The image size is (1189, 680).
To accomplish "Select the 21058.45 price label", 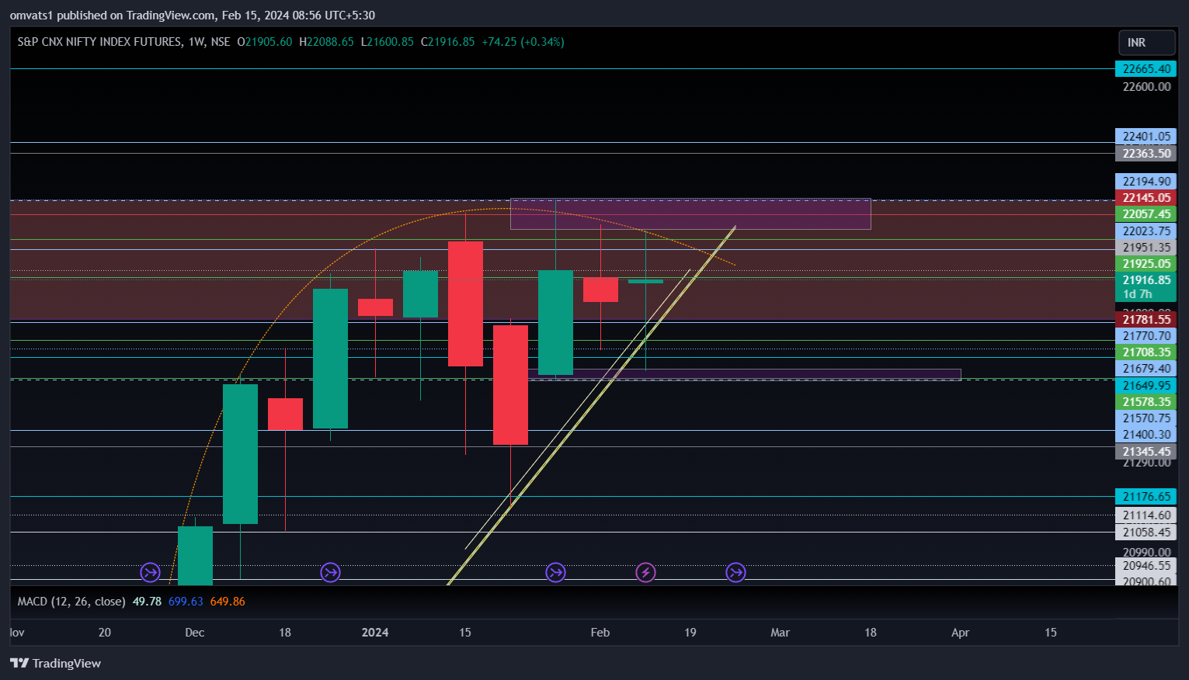I will [x=1146, y=533].
